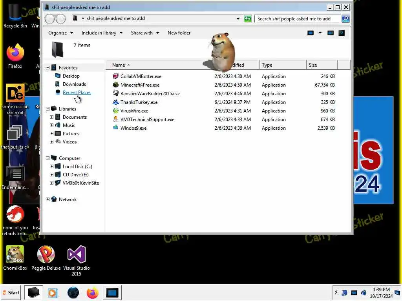Screen dimensions: 402x301
Task: Open the CollabVMBotter.exe file icon
Action: [116, 76]
